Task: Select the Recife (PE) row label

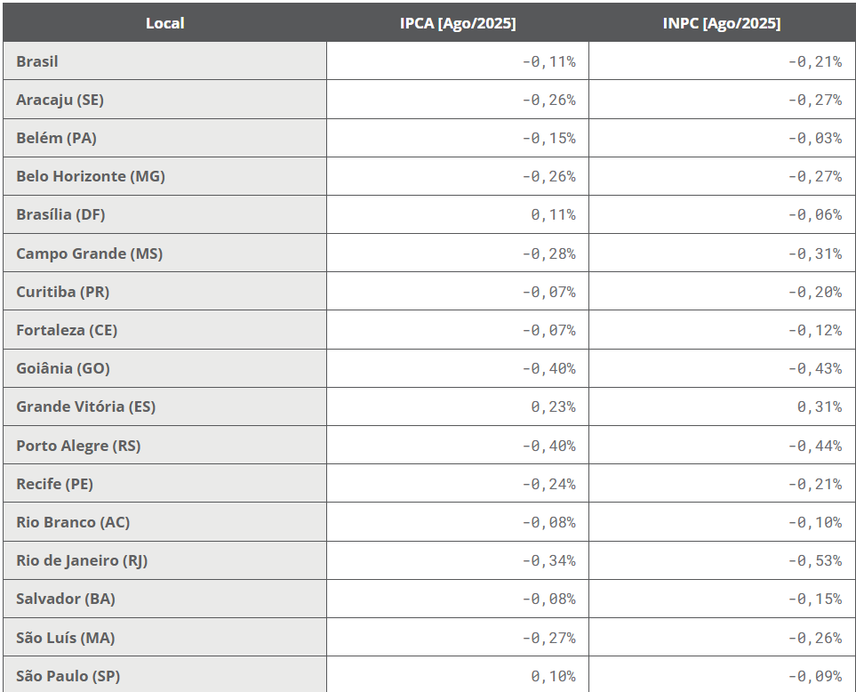Action: [x=54, y=484]
